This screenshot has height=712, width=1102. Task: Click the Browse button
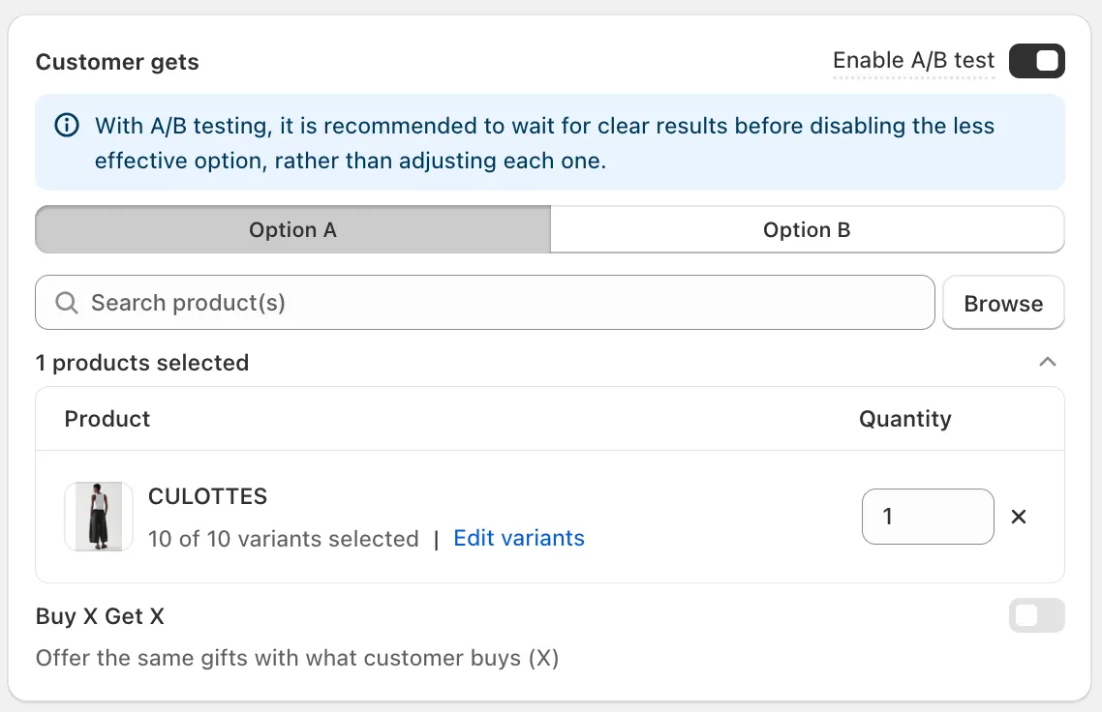pos(1003,302)
